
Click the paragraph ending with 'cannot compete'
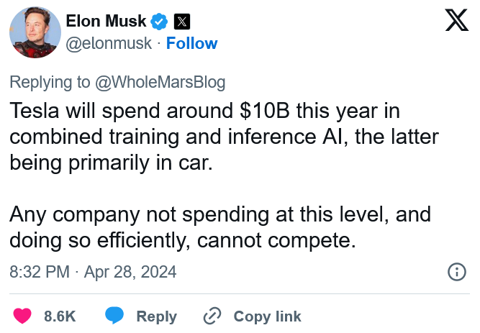(x=220, y=227)
